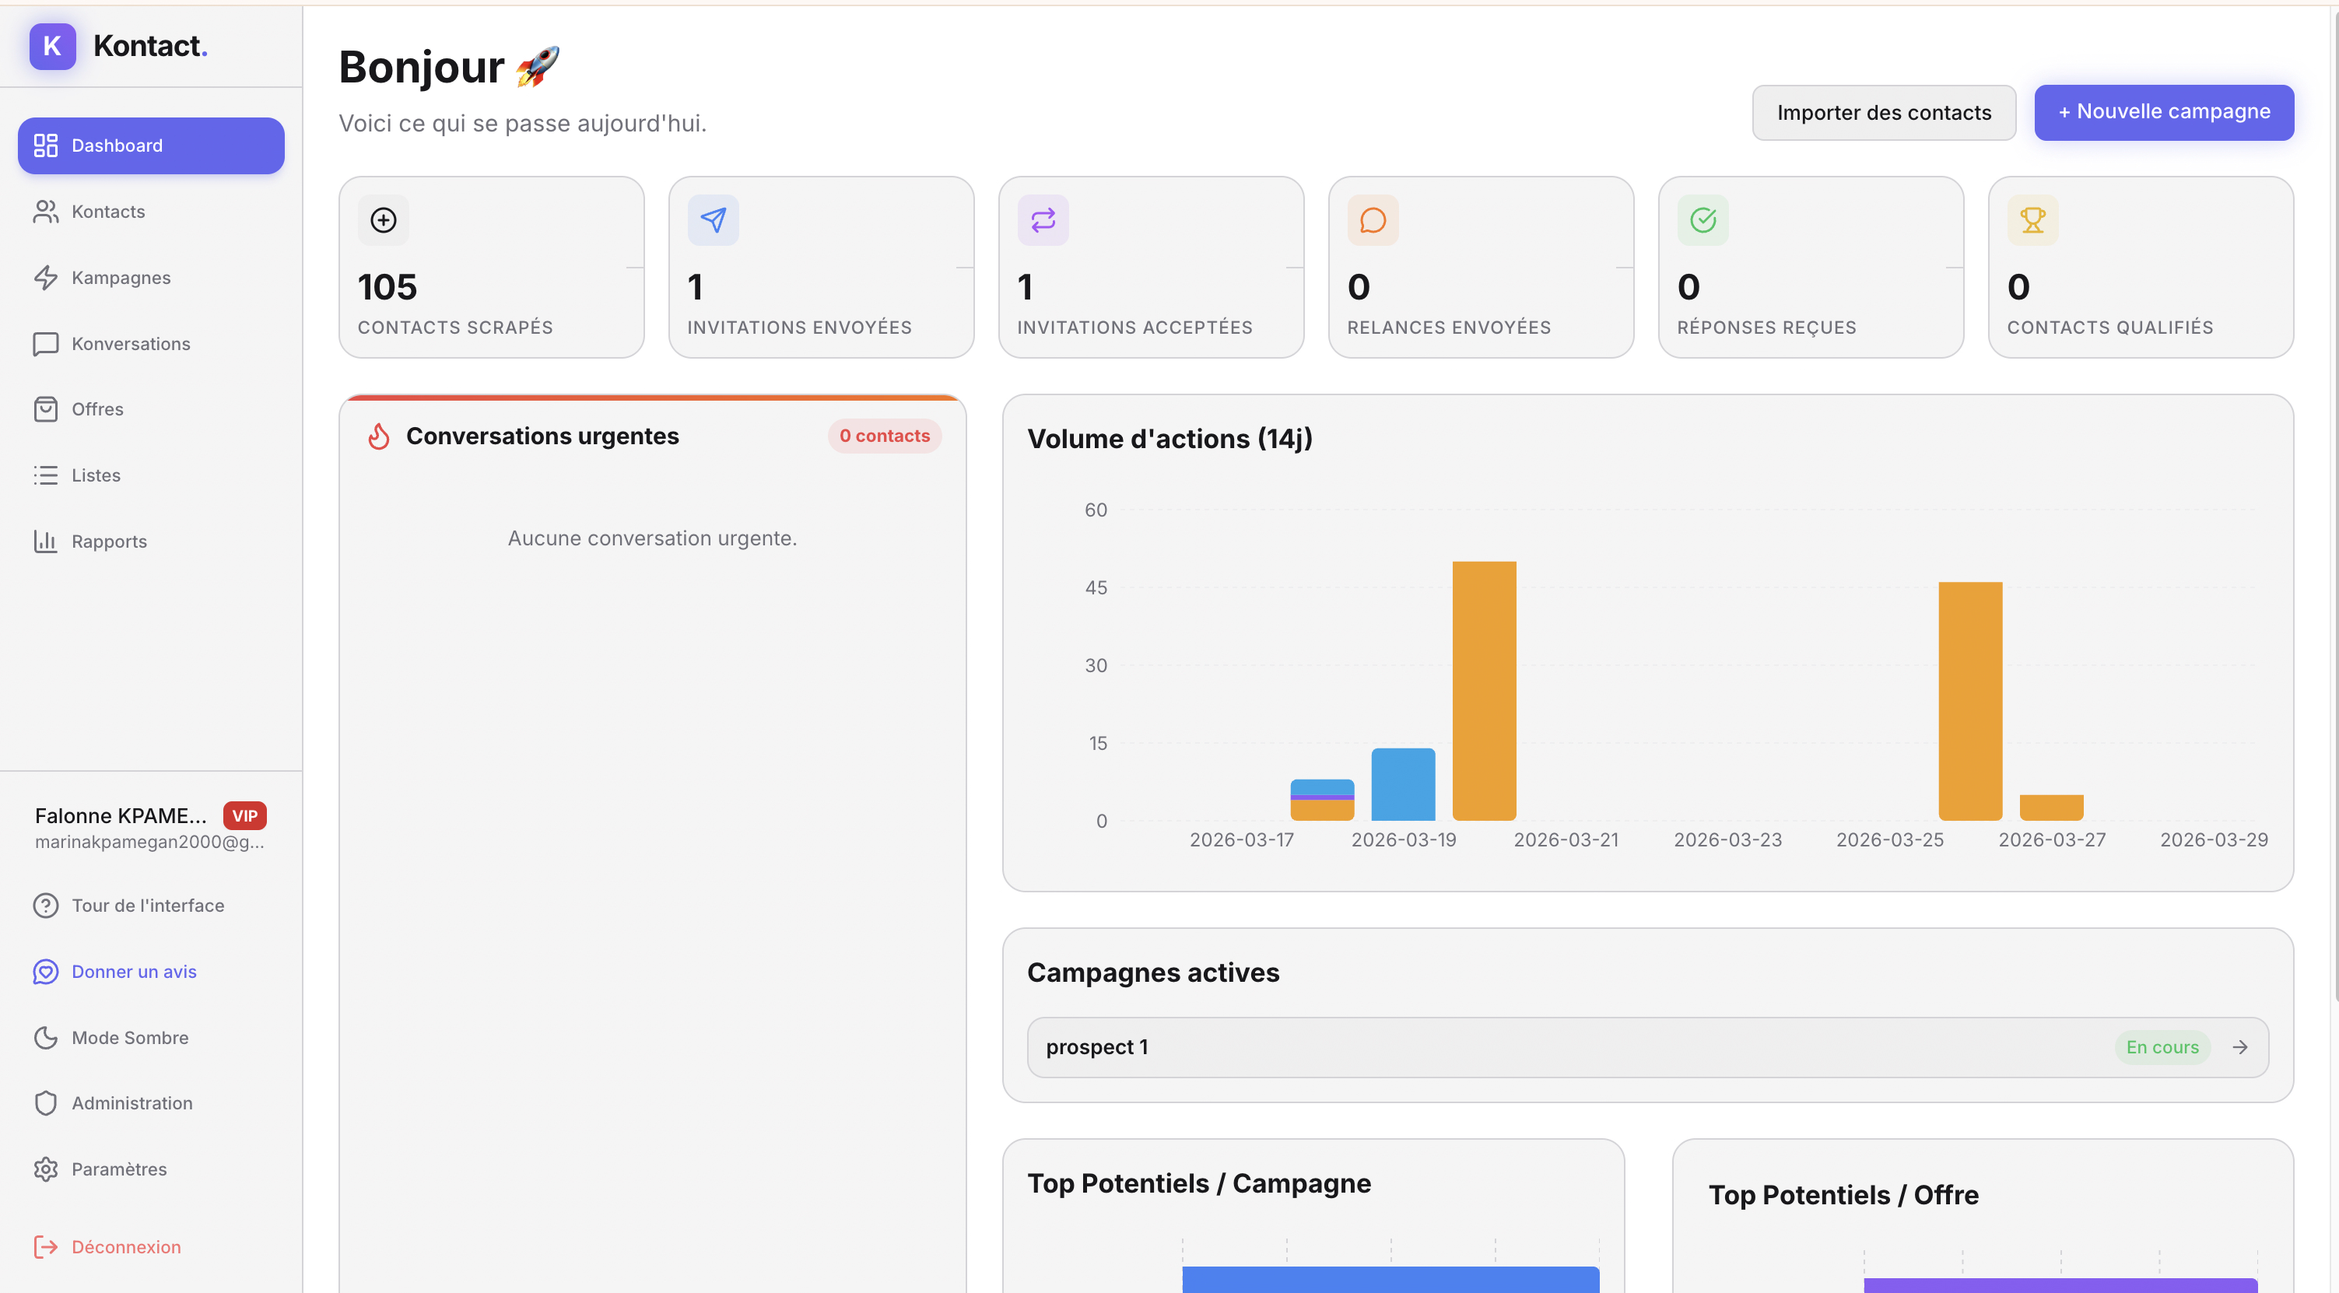The image size is (2339, 1293).
Task: Open the Kampagnes menu item
Action: click(121, 277)
